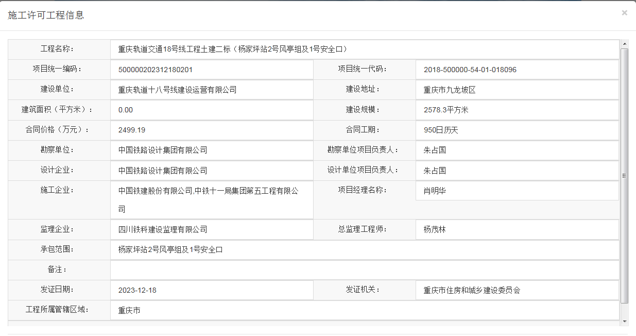Click the 重庆市九龙坡区 address value

coord(450,90)
